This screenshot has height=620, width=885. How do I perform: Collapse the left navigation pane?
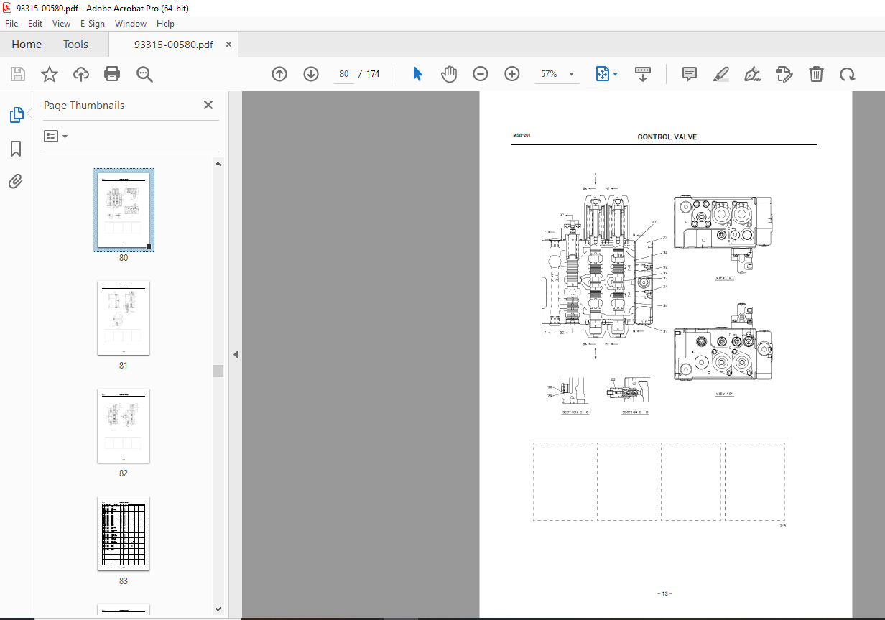(235, 355)
